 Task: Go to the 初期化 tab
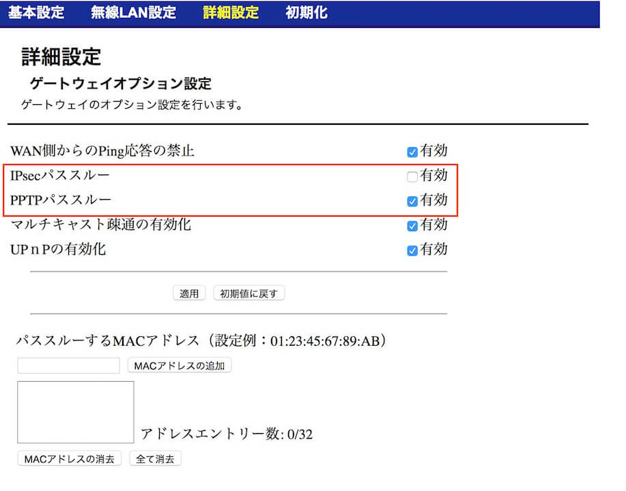tap(307, 12)
